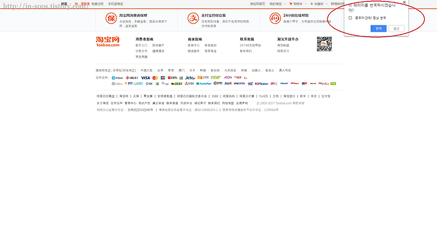This screenshot has width=437, height=241.
Task: Open 天猫 link in footer row
Action: [x=136, y=96]
